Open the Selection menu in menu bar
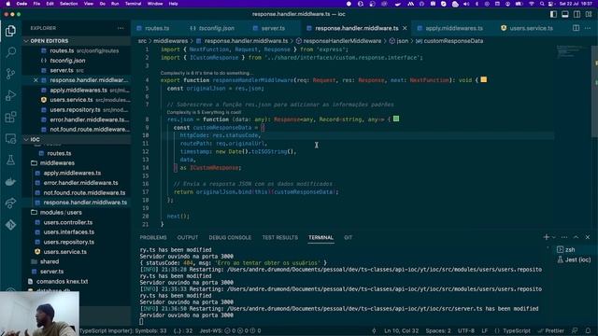Image resolution: width=598 pixels, height=336 pixels. coord(68,4)
